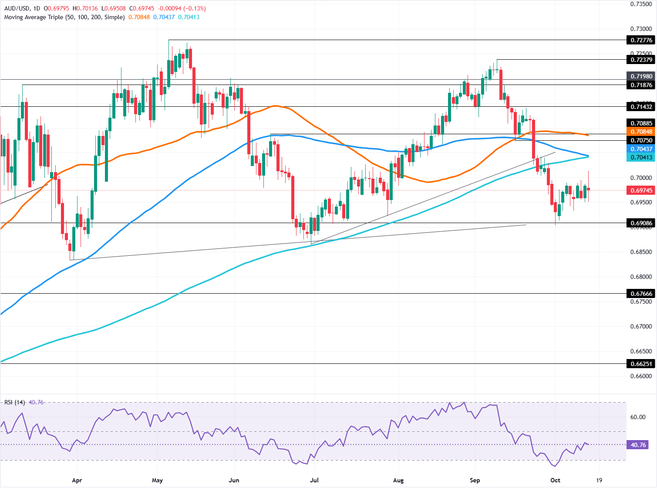Click the red current price tag 0.69745
The height and width of the screenshot is (488, 657).
click(x=642, y=190)
